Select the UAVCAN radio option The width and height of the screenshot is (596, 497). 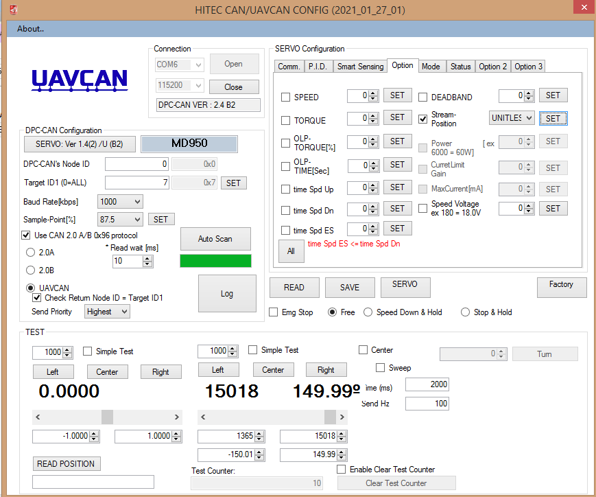click(30, 288)
